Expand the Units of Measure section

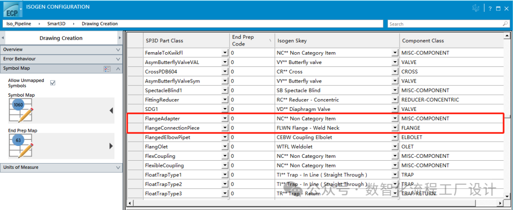click(x=61, y=167)
